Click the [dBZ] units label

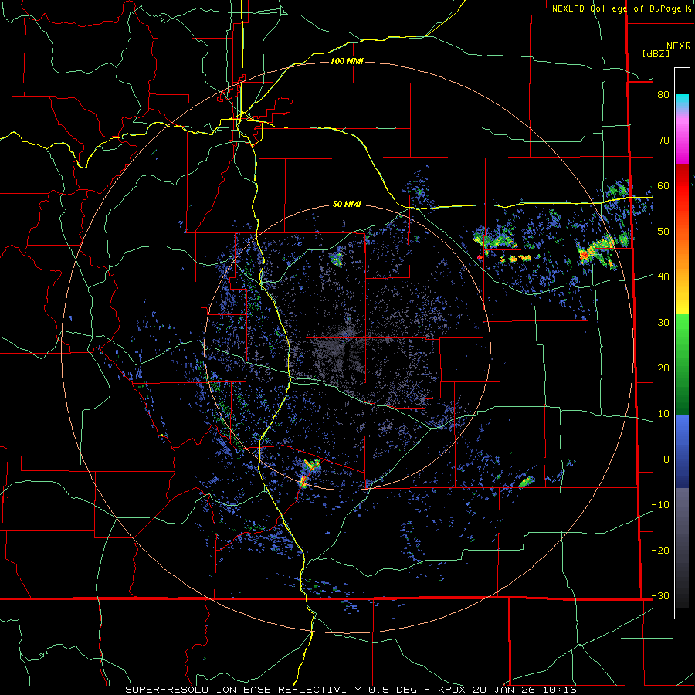tap(656, 53)
